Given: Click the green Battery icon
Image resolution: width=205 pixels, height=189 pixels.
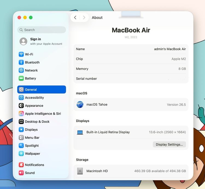Looking at the screenshot, I should (21, 78).
